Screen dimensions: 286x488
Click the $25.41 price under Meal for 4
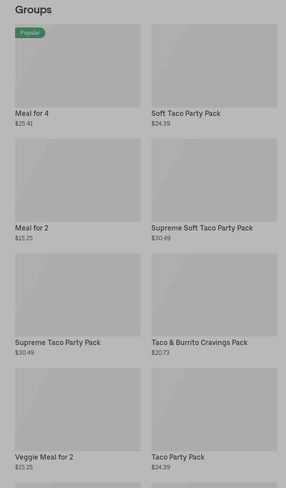point(24,124)
